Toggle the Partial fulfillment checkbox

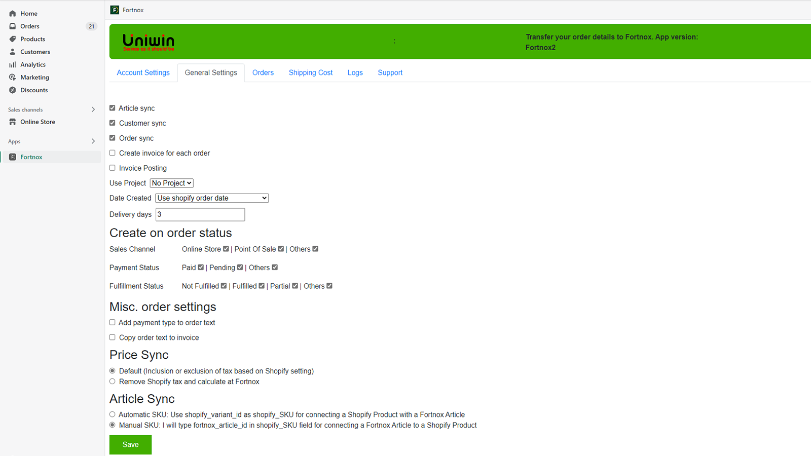point(295,286)
